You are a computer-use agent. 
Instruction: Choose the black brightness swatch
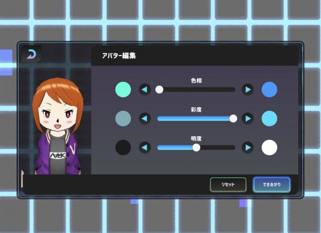(123, 147)
